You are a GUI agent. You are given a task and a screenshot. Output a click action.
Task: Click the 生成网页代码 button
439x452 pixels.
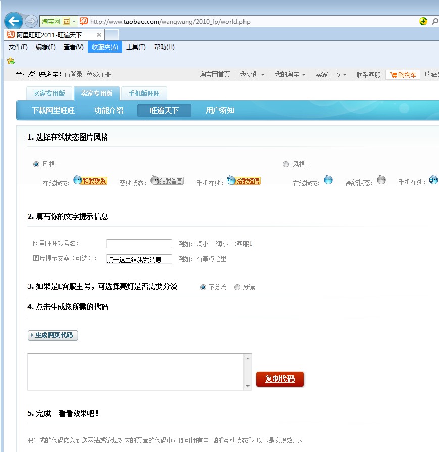53,335
